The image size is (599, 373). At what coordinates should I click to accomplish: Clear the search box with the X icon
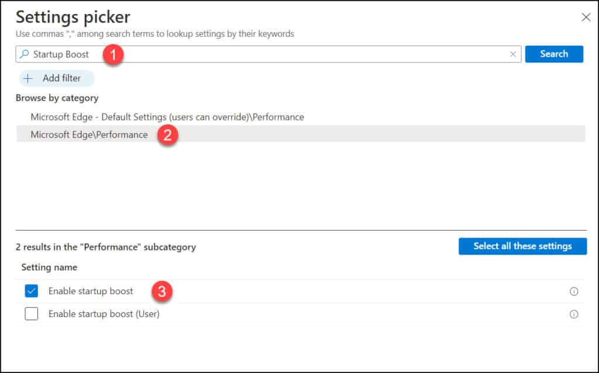[x=513, y=54]
